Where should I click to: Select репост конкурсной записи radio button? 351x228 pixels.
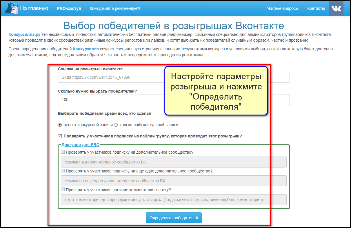pos(60,125)
